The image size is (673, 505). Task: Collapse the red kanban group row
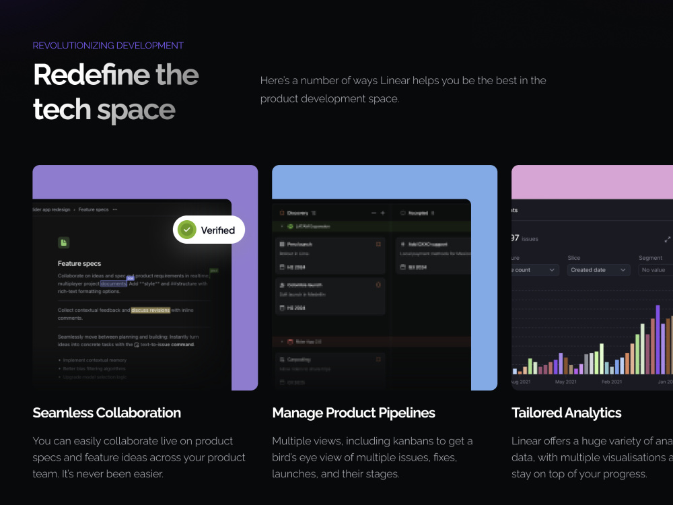[282, 342]
